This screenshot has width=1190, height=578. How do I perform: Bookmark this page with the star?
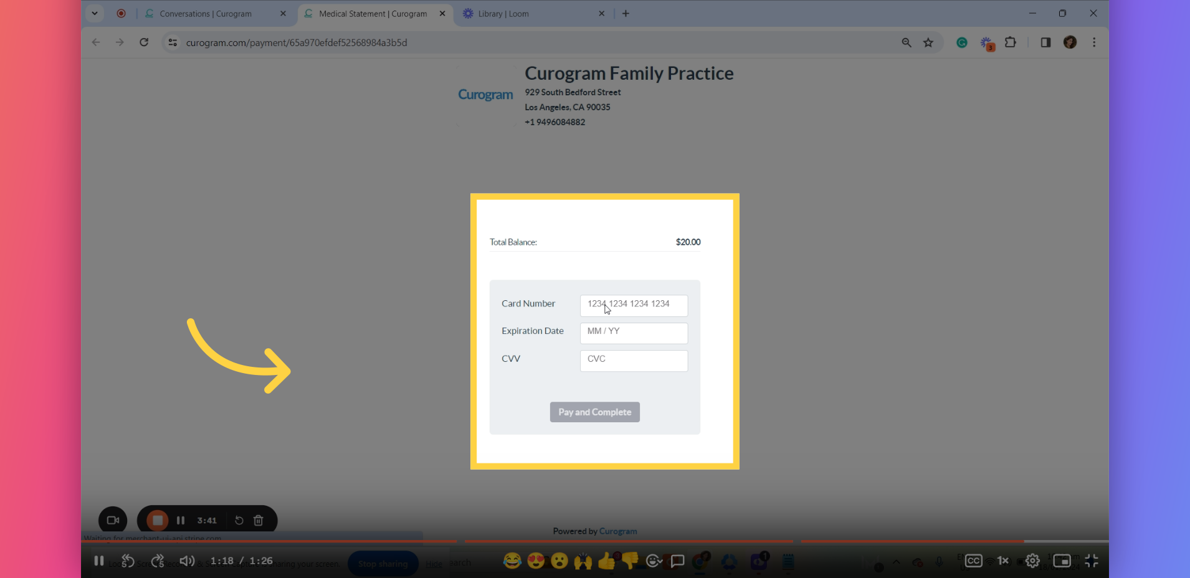928,42
